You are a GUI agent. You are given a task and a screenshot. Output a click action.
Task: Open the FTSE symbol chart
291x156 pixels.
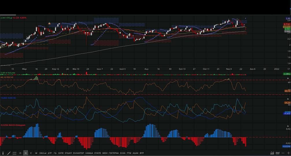point(129,153)
